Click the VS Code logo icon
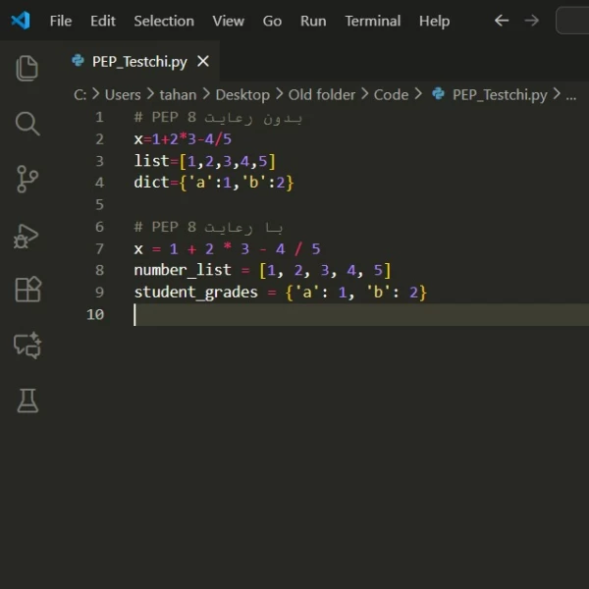 21,21
